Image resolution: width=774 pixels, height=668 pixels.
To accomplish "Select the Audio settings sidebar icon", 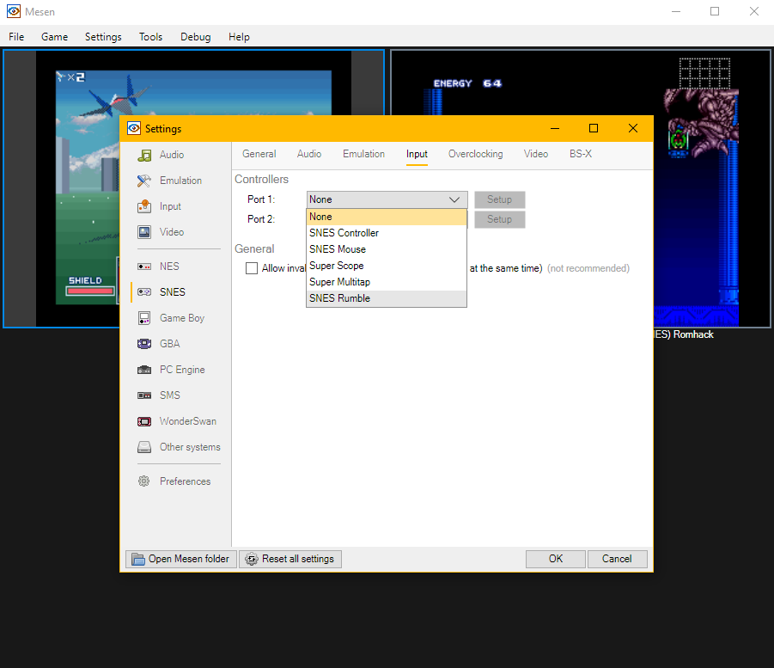I will click(x=144, y=155).
